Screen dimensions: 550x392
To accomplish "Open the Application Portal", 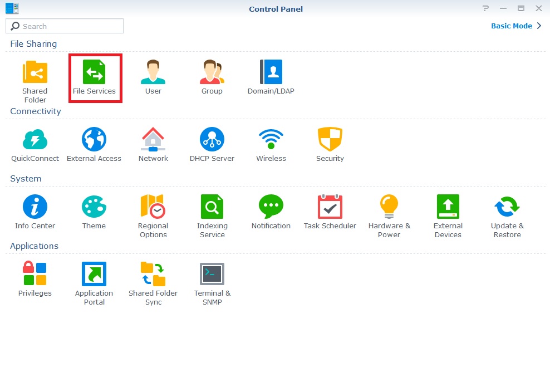I will pyautogui.click(x=94, y=275).
